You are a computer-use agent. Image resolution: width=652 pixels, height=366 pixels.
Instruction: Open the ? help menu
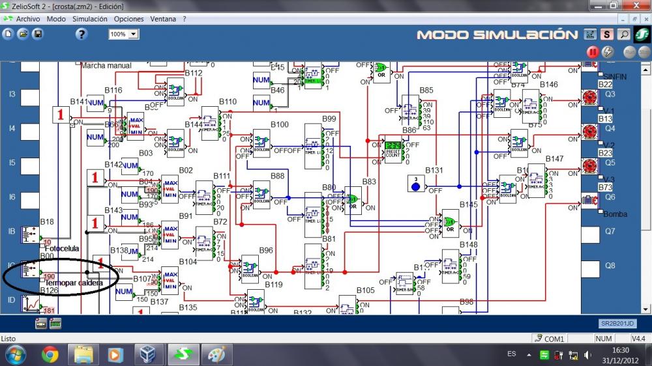point(185,19)
